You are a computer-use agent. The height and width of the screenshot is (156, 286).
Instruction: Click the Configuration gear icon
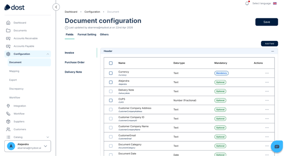[8, 54]
